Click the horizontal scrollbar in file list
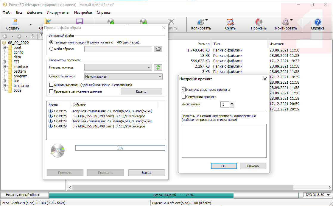 (183, 188)
